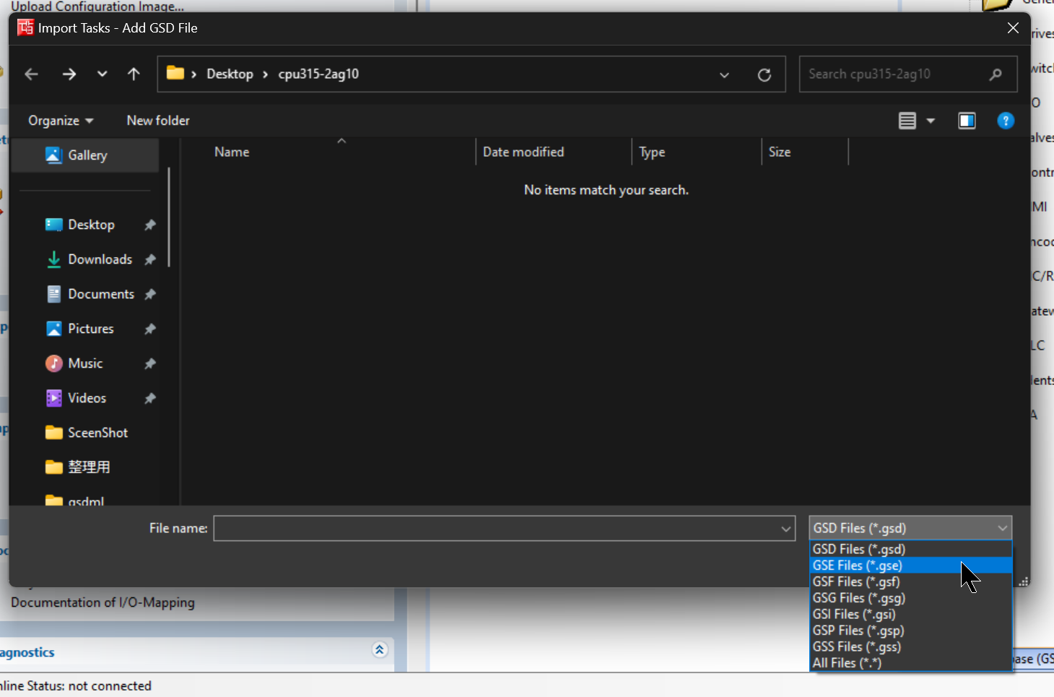The image size is (1054, 697).
Task: Collapse the Diagnostics section in background window
Action: pos(380,650)
